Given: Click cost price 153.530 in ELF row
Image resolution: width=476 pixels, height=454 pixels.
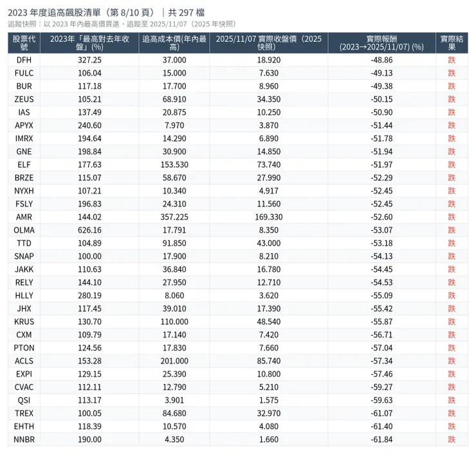Looking at the screenshot, I should point(174,165).
